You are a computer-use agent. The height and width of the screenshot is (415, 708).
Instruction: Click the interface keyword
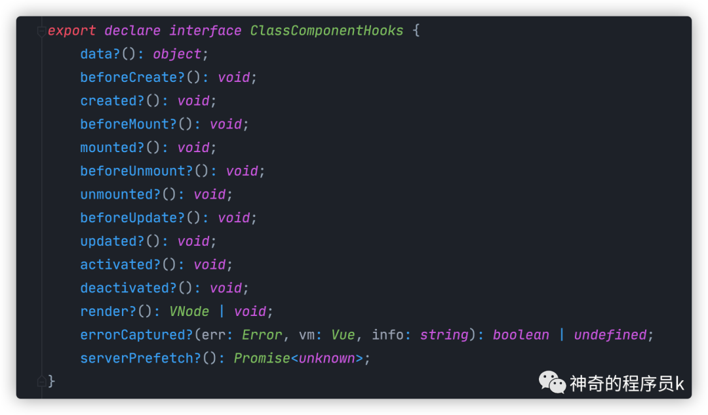coord(205,31)
